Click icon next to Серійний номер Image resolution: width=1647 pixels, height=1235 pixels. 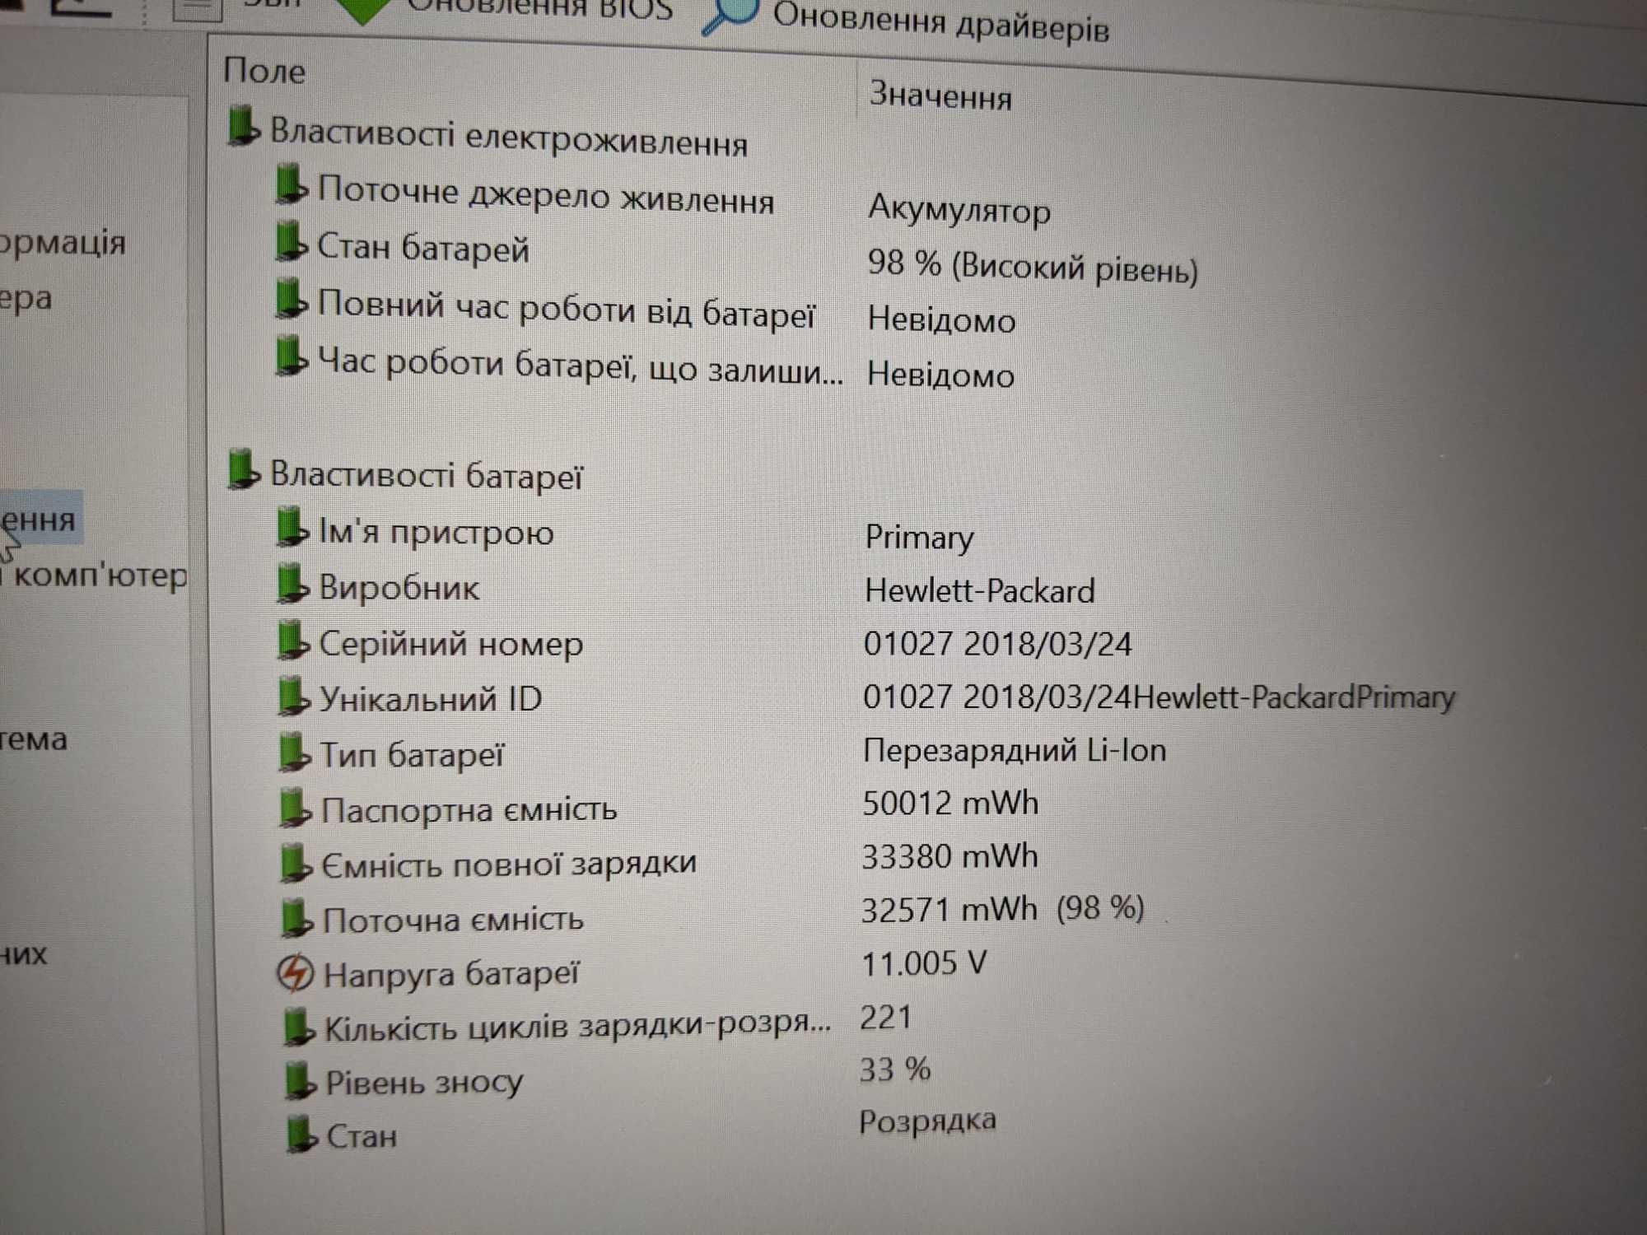click(293, 640)
